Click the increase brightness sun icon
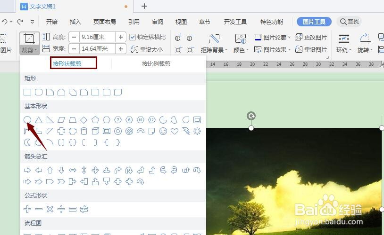The width and height of the screenshot is (384, 235). pyautogui.click(x=178, y=50)
